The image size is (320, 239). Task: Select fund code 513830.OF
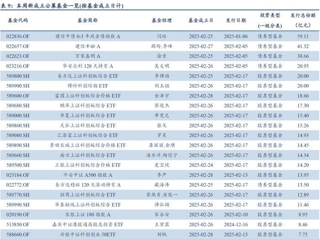18,225
